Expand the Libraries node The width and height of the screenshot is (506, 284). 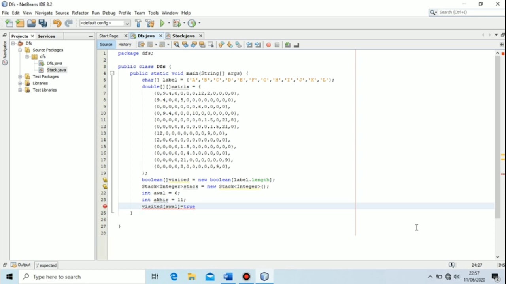pos(20,83)
